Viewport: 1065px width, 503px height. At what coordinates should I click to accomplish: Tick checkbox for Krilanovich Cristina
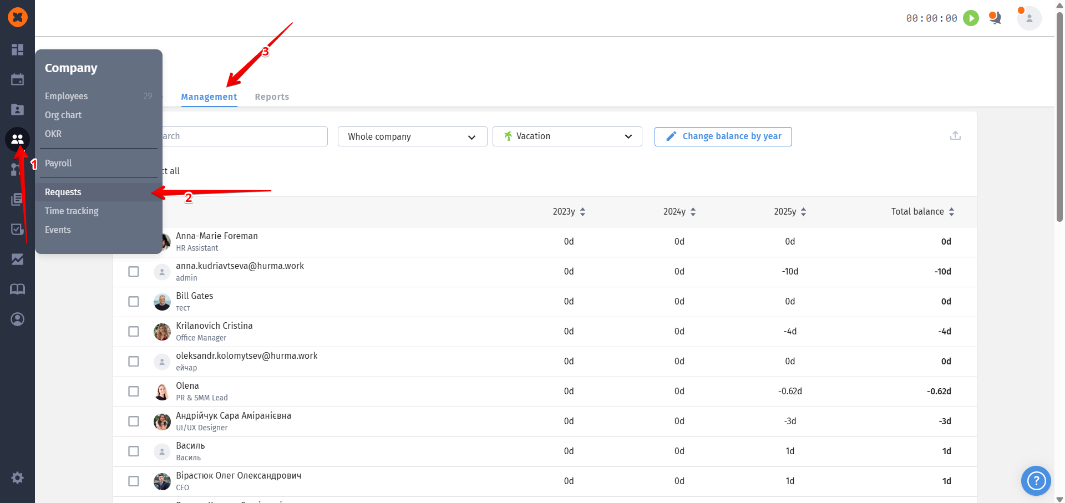pos(134,332)
